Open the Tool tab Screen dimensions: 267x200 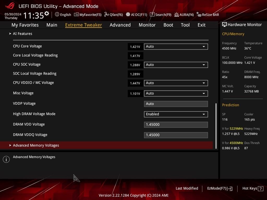185,25
